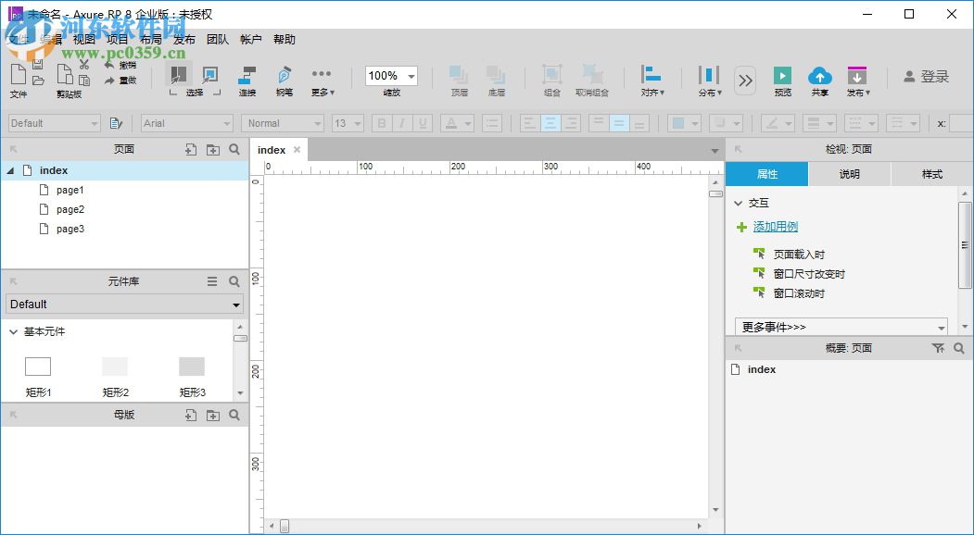Toggle bold formatting in the style bar
The image size is (974, 535).
381,122
